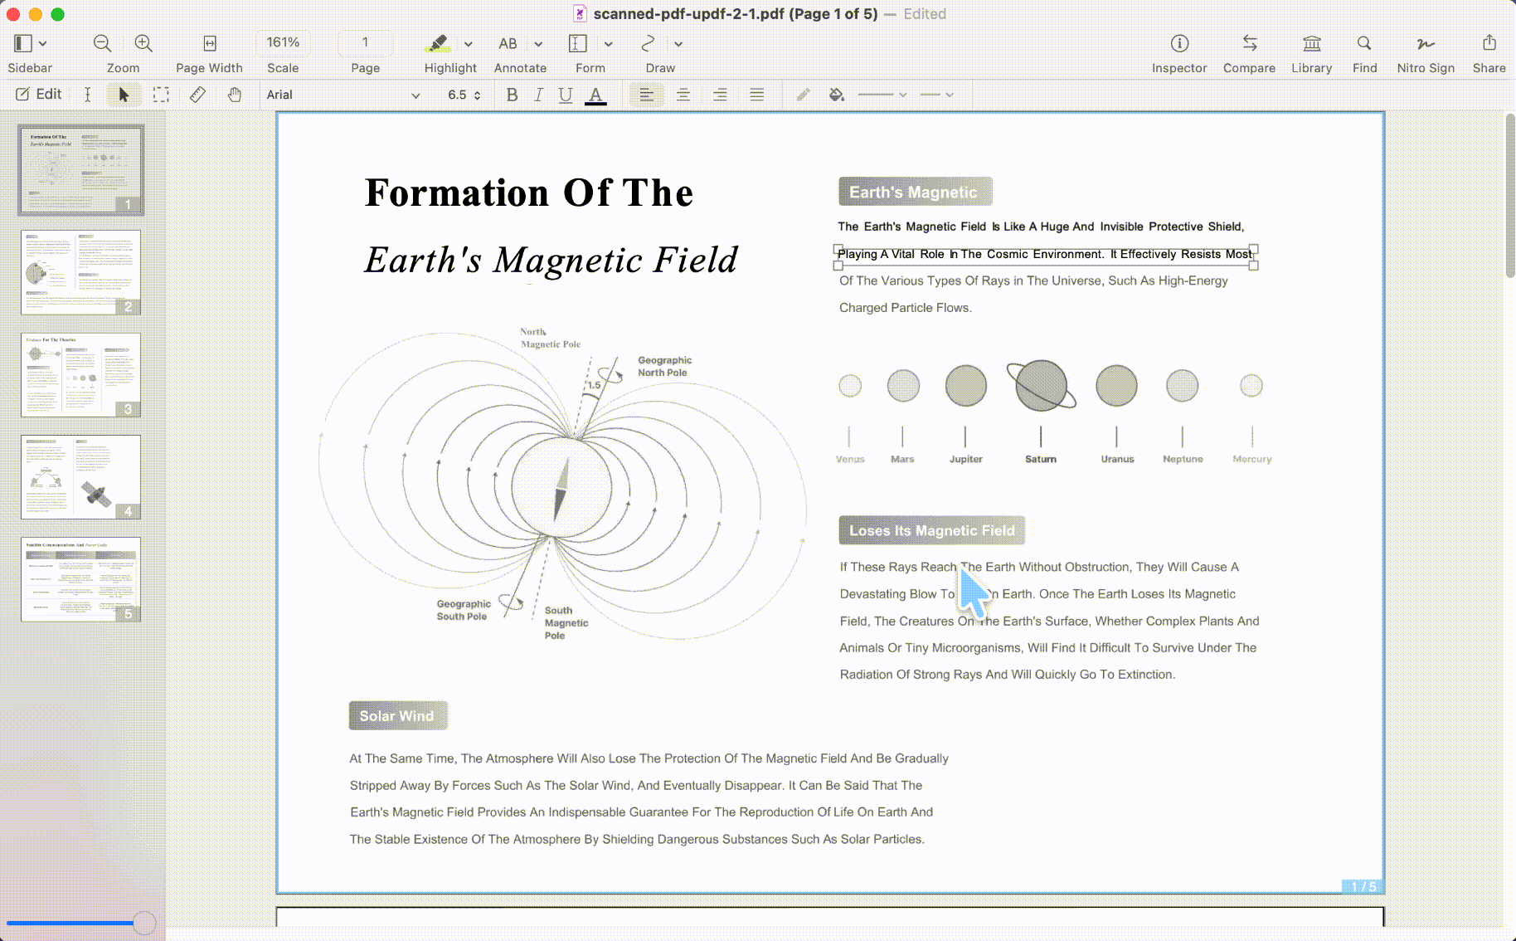Zoom in with the plus magnifier
This screenshot has height=941, width=1516.
[x=143, y=43]
